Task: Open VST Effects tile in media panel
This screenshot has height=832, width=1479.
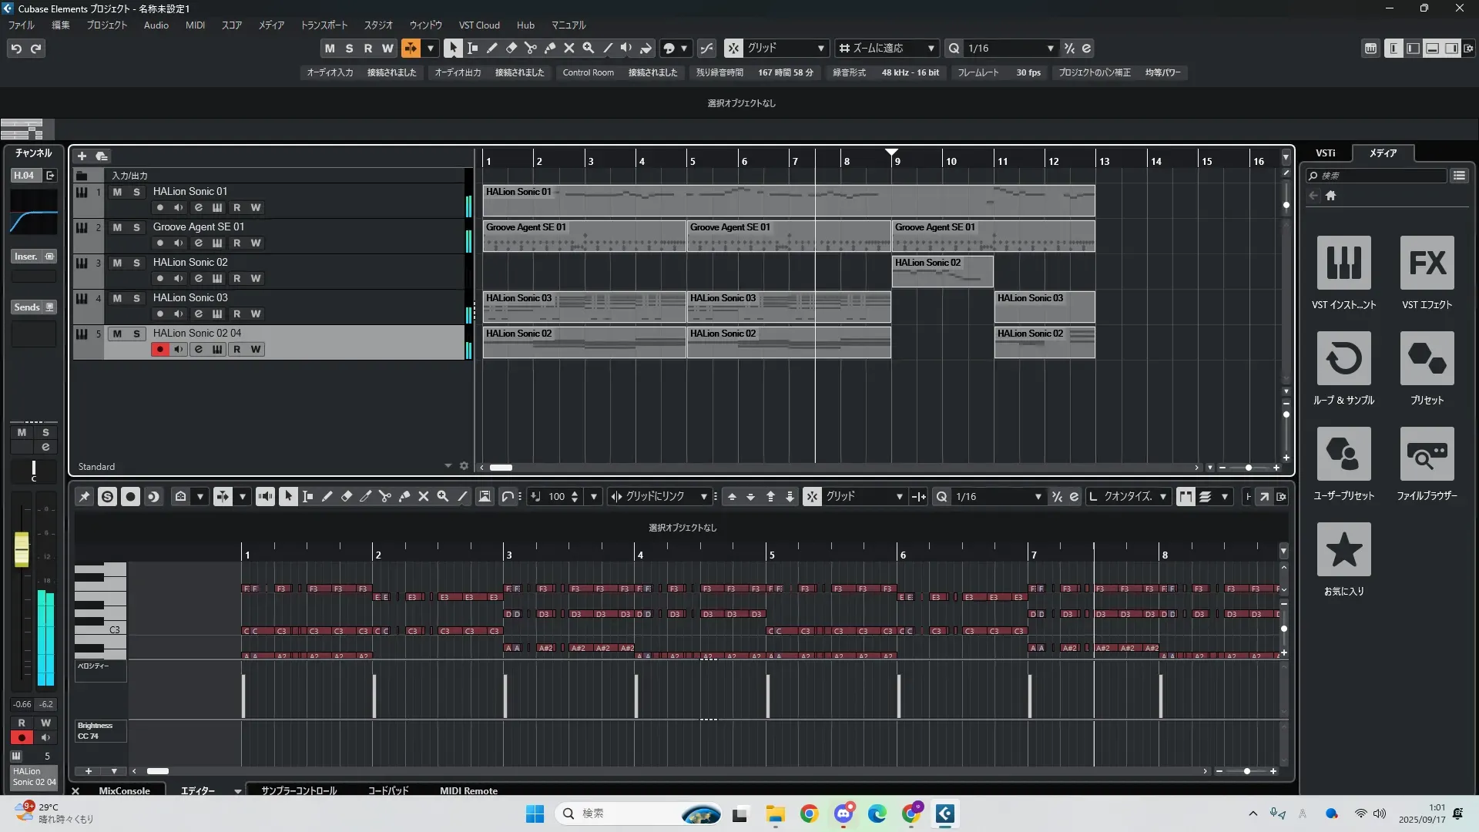Action: 1427,263
